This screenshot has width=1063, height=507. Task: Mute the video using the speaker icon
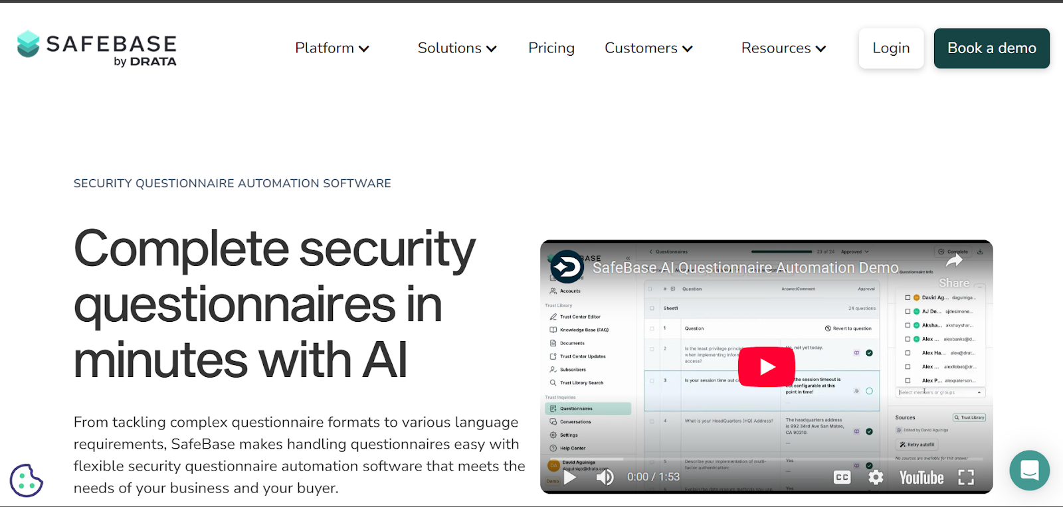point(605,477)
